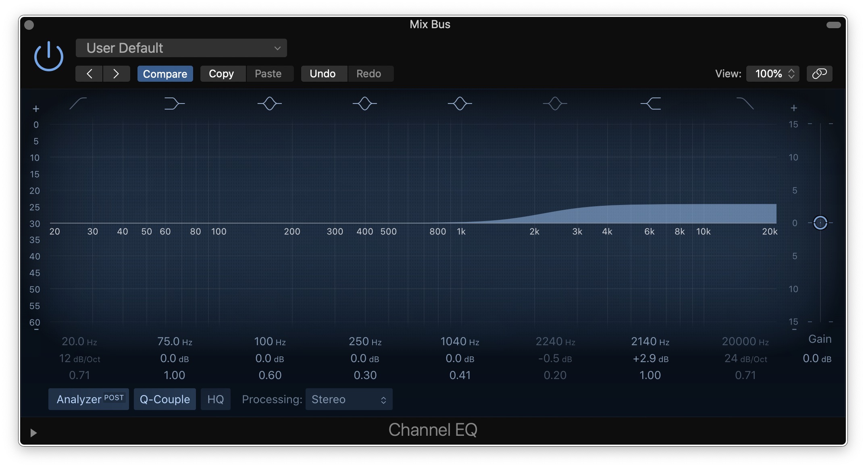Click the Compare button
This screenshot has width=866, height=468.
coord(165,74)
